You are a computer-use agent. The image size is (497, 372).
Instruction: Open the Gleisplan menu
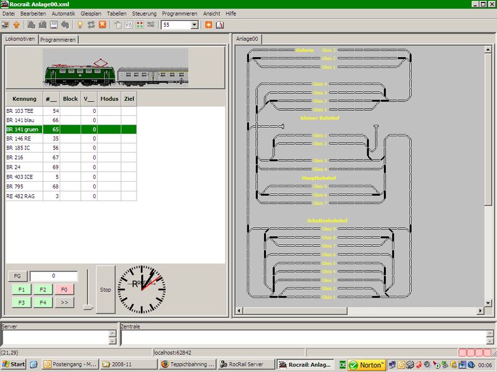[x=91, y=14]
